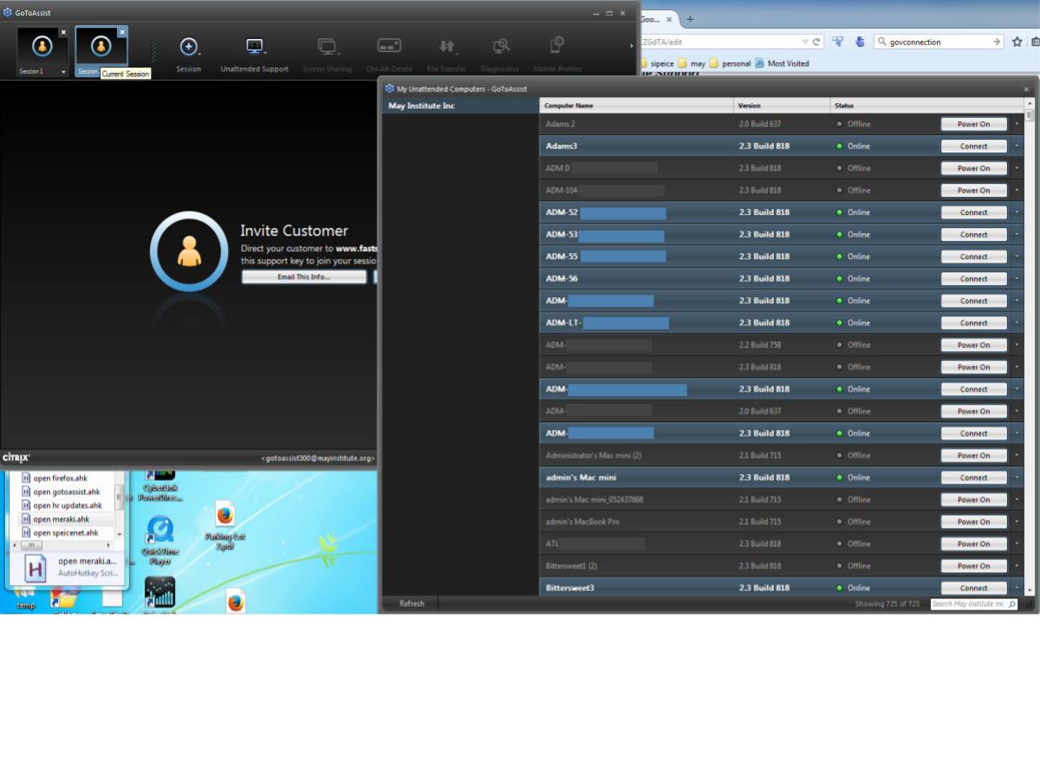Screen dimensions: 1040x780
Task: Open dropdown arrow for Adams 2 row
Action: [1016, 124]
